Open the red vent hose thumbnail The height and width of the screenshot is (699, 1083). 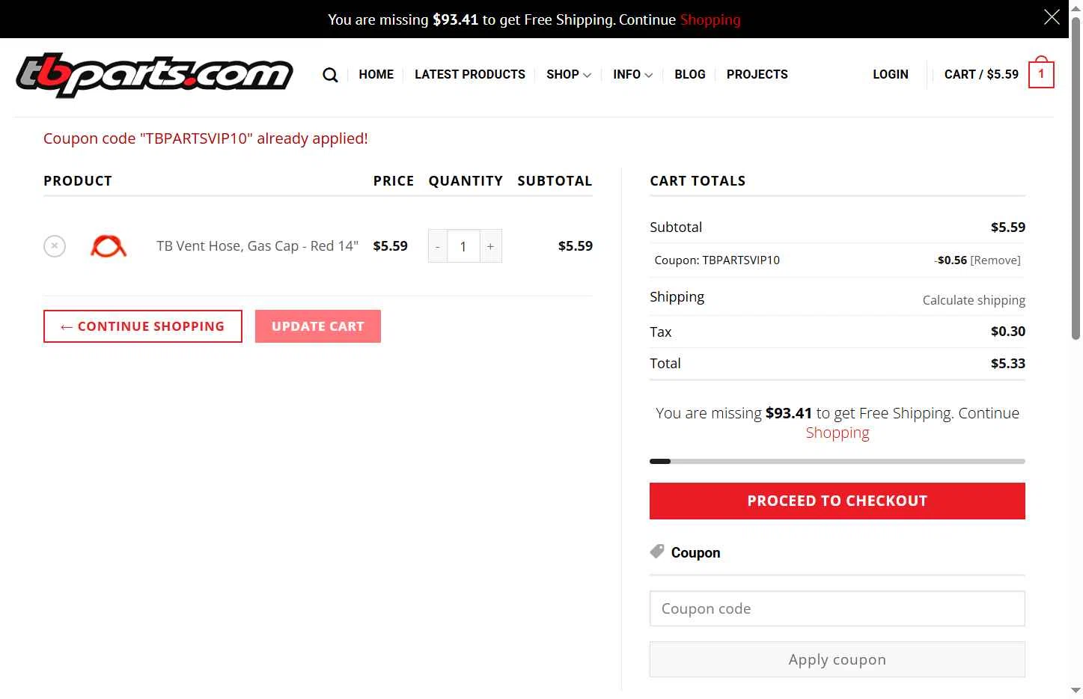point(109,245)
